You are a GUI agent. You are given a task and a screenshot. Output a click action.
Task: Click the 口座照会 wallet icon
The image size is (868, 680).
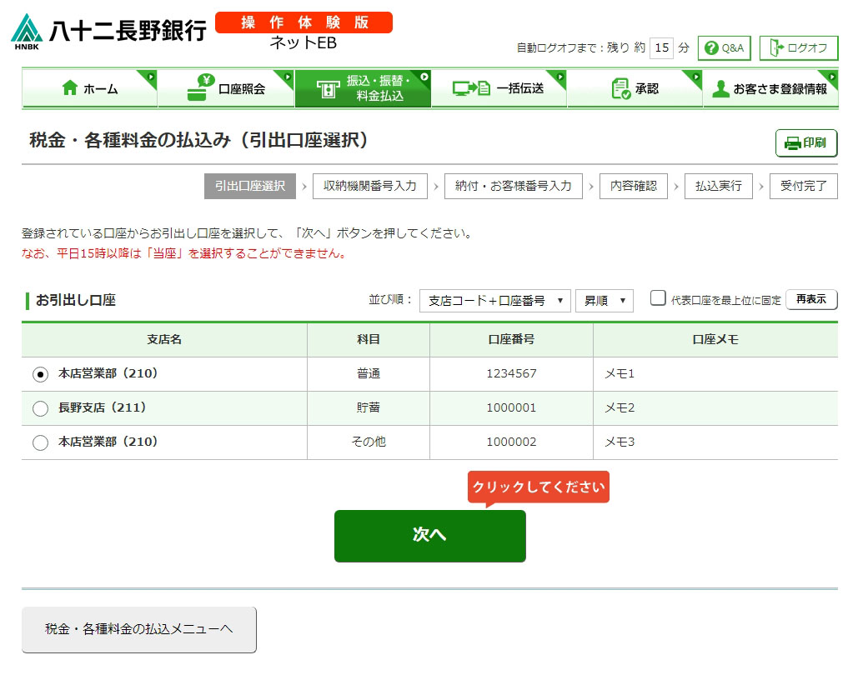point(199,87)
